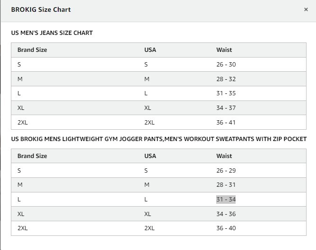
Task: Click jogger waist value 34 - 36
Action: [226, 214]
